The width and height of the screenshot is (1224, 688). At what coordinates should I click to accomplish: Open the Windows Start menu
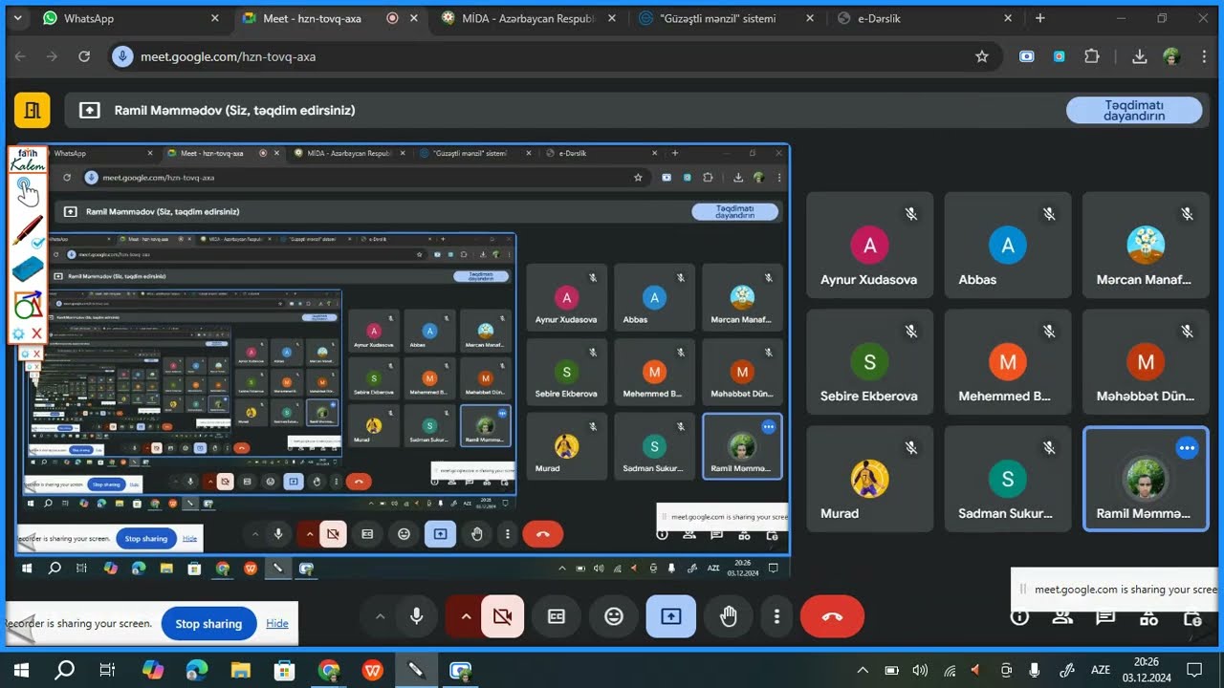pos(20,670)
